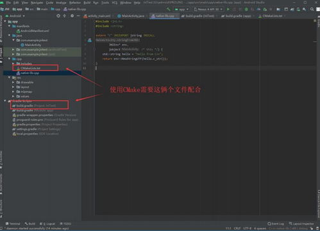
Task: Open the AVD Manager icon
Action: pyautogui.click(x=298, y=9)
